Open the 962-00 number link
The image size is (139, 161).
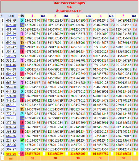pyautogui.click(x=11, y=87)
